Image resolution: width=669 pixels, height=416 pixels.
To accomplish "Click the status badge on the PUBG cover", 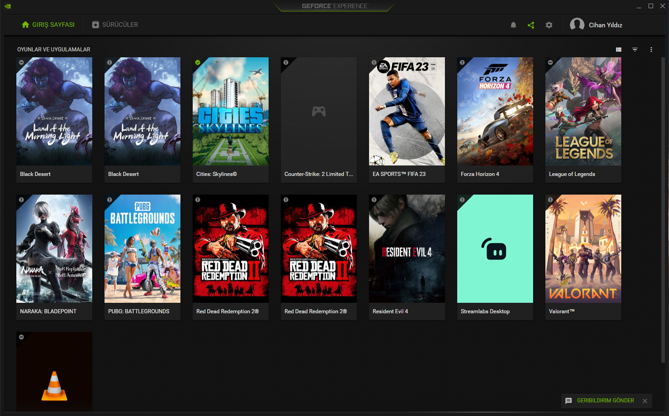I will [110, 200].
